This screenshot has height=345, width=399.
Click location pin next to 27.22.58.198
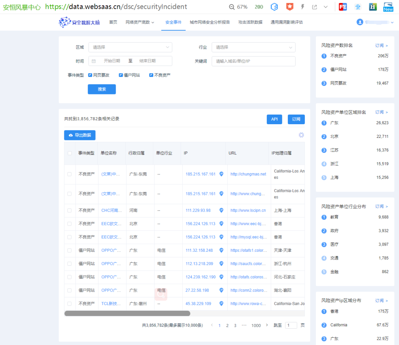221,290
